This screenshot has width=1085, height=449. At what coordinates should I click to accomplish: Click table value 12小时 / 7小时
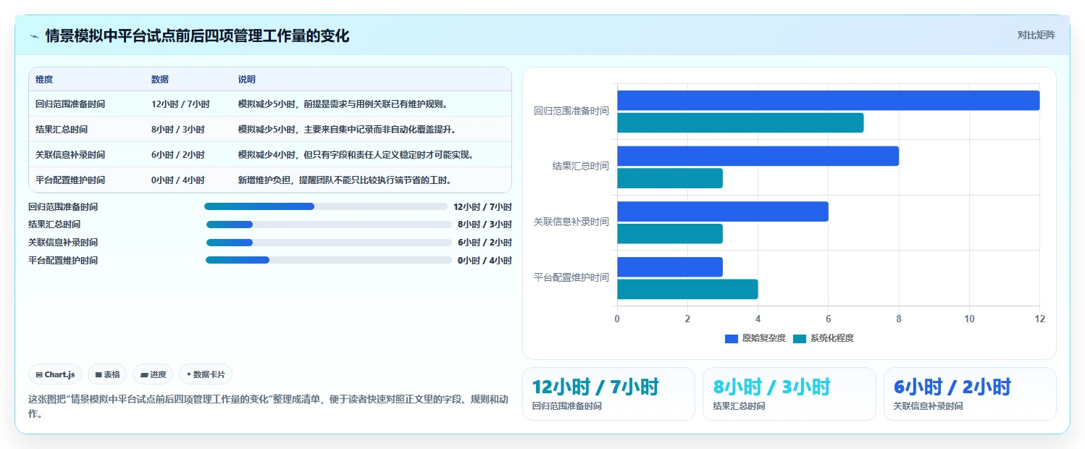point(180,104)
